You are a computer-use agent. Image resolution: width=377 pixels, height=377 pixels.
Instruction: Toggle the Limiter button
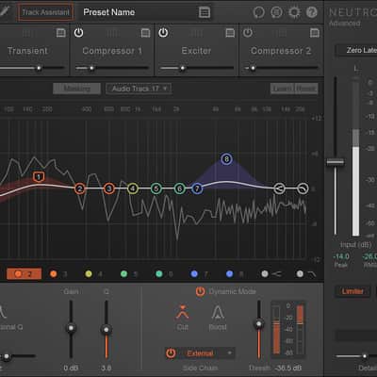click(x=352, y=291)
